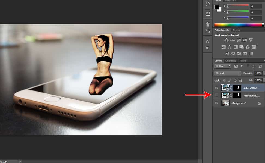Click the G value field
Image resolution: width=265 pixels, height=163 pixels.
256,12
